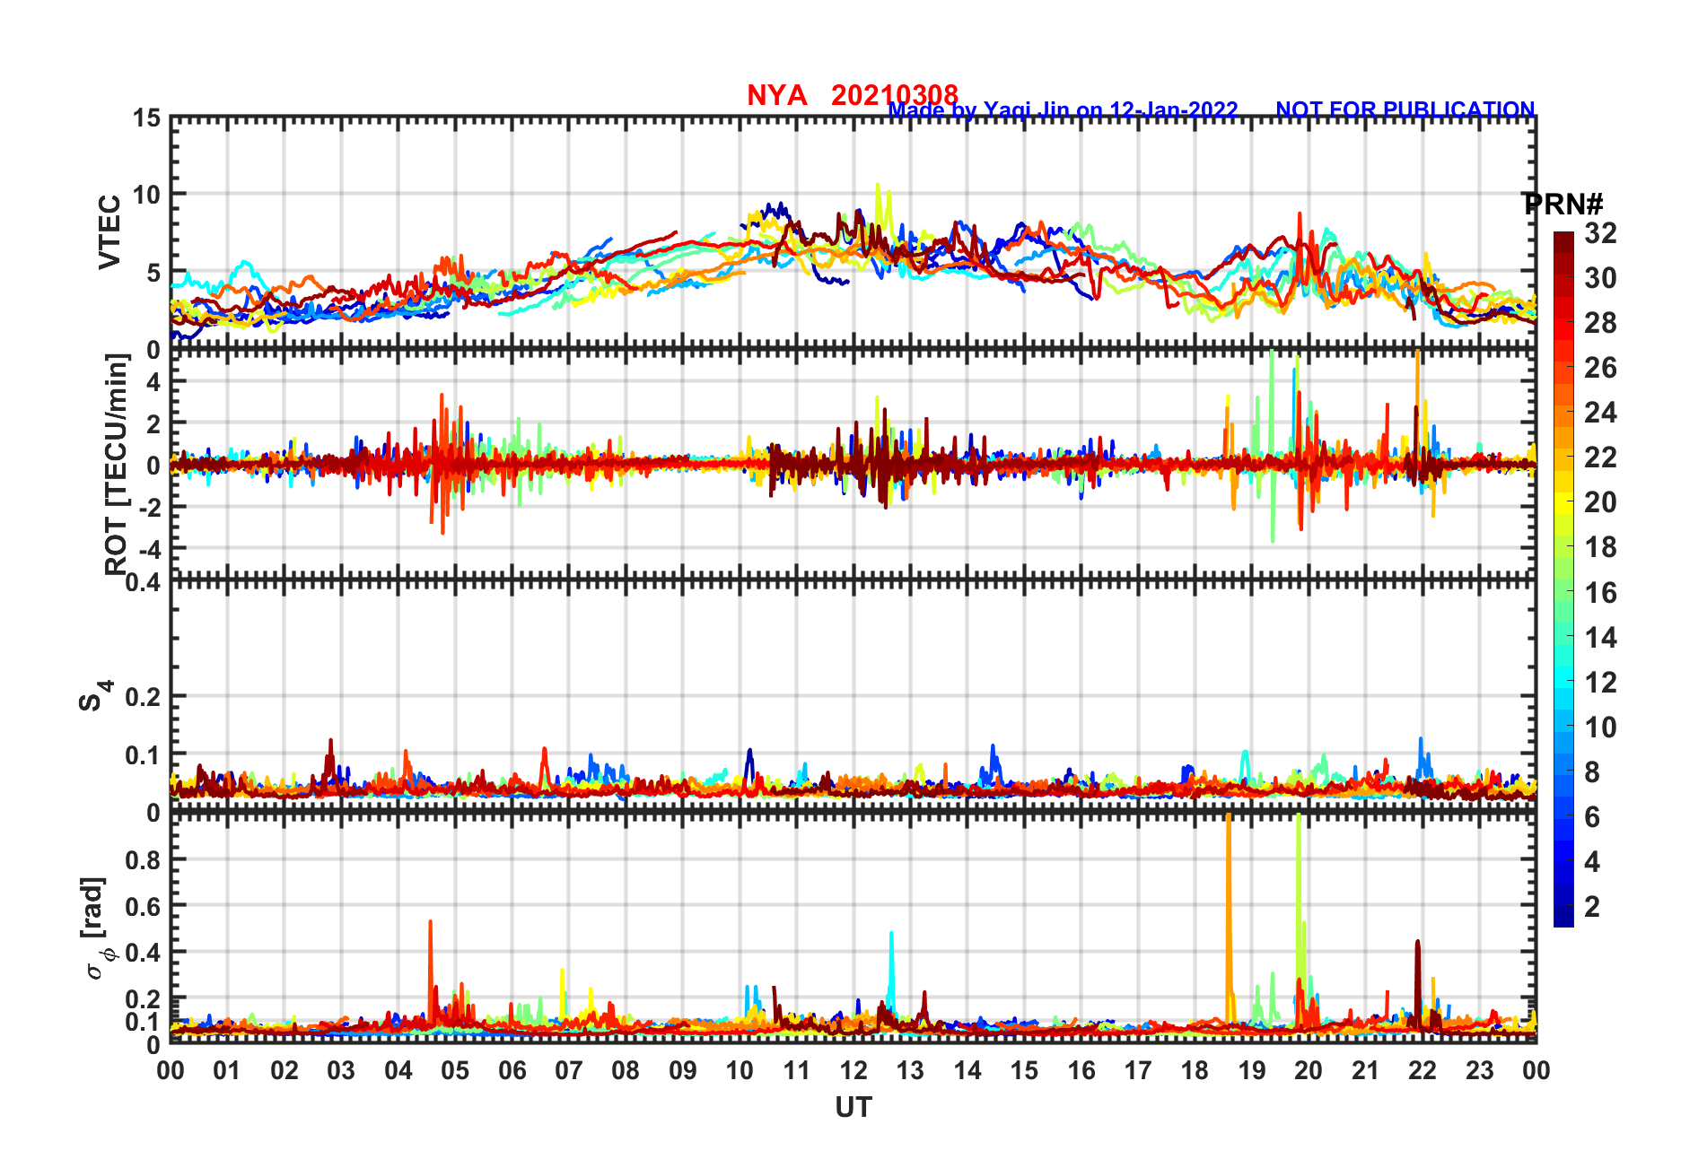The height and width of the screenshot is (1159, 1707).
Task: Click colorbar tick label 2
Action: pos(1592,907)
